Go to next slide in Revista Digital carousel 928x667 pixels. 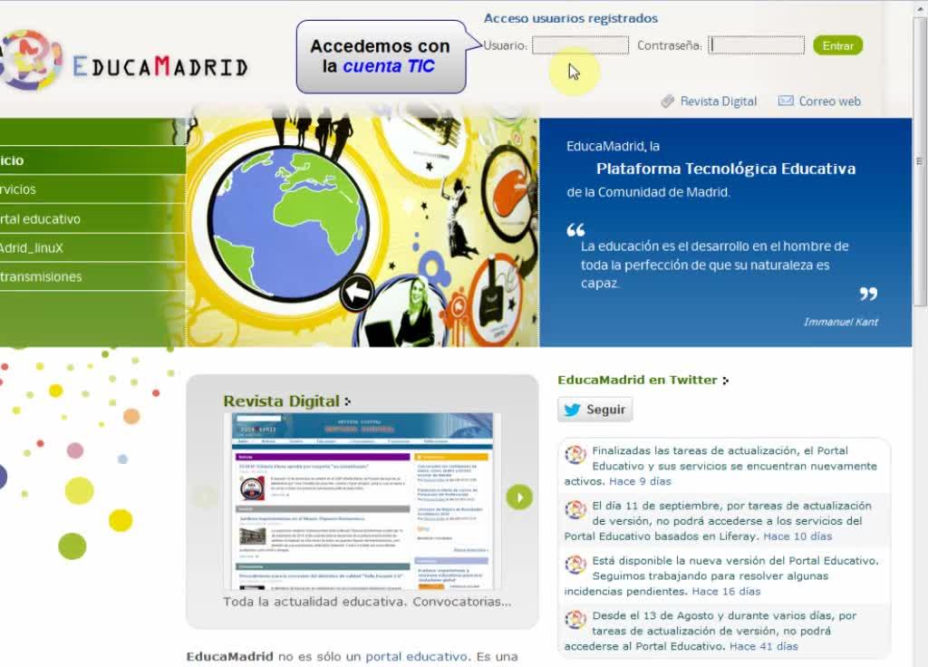(x=519, y=498)
